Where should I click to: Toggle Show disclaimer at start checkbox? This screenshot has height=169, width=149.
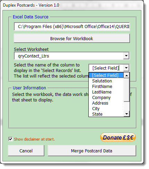(10, 139)
